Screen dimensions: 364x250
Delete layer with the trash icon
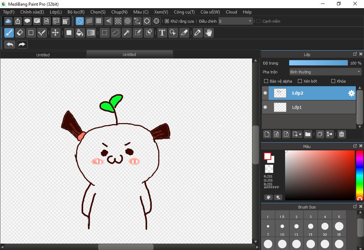[x=341, y=134]
